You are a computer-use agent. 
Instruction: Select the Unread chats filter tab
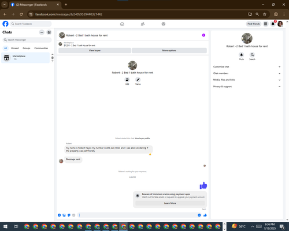(15, 48)
